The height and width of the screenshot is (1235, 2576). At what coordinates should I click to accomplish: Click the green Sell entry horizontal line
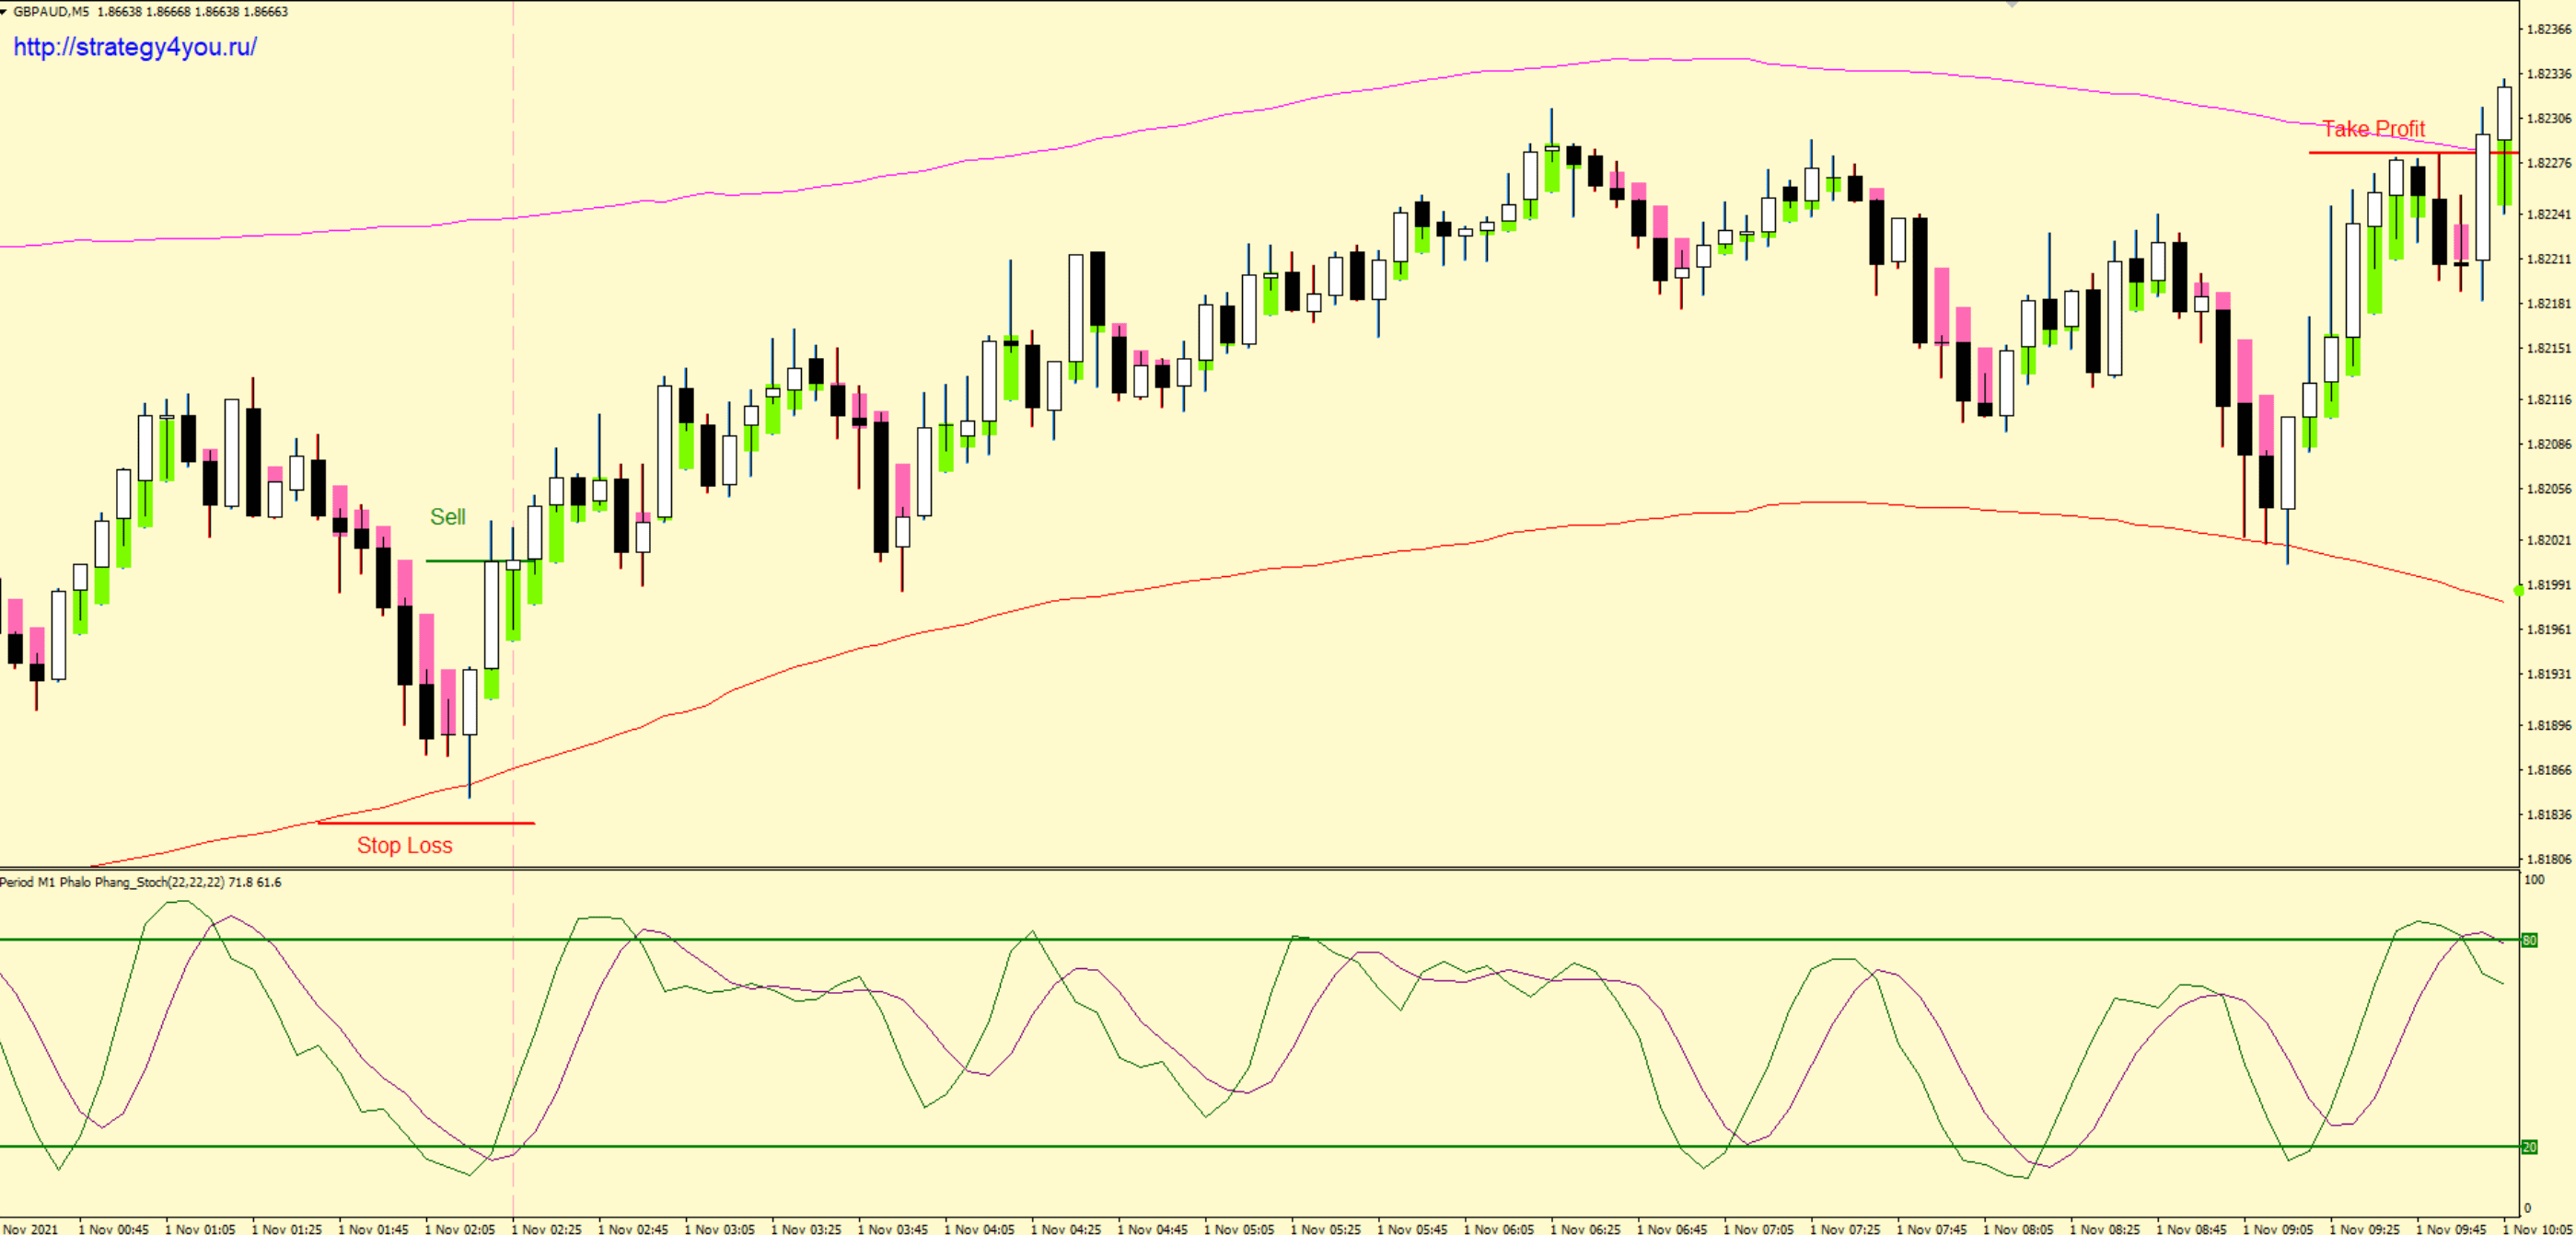click(455, 560)
